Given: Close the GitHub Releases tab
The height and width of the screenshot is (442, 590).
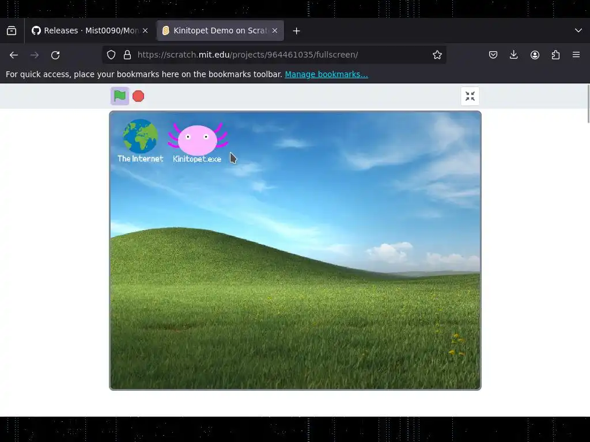Looking at the screenshot, I should [145, 31].
